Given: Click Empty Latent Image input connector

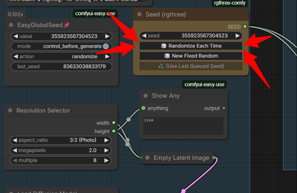Looking at the screenshot, I should [141, 157].
